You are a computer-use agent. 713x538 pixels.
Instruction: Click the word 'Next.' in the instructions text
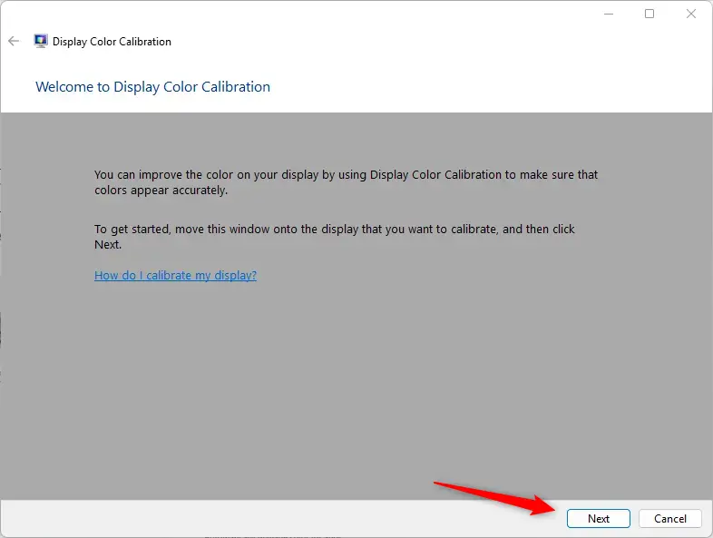point(108,245)
